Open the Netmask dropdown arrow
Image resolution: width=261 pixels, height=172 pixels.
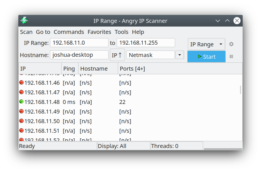(x=180, y=55)
